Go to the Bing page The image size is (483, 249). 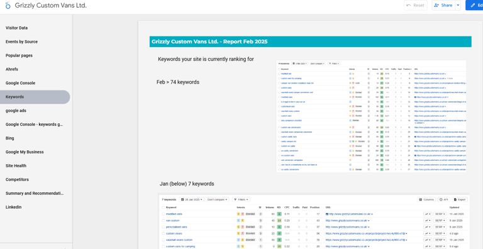point(10,138)
